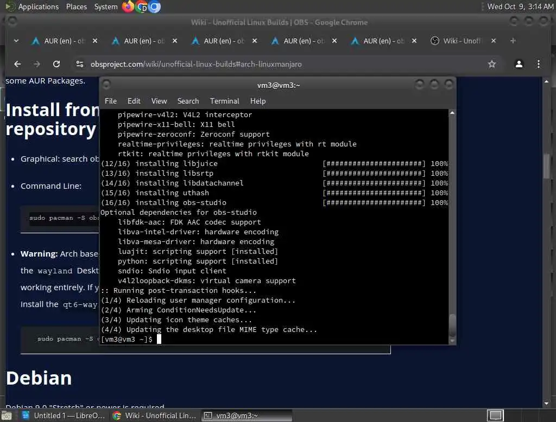Open Chrome three-dot menu
The width and height of the screenshot is (556, 422).
click(x=539, y=64)
